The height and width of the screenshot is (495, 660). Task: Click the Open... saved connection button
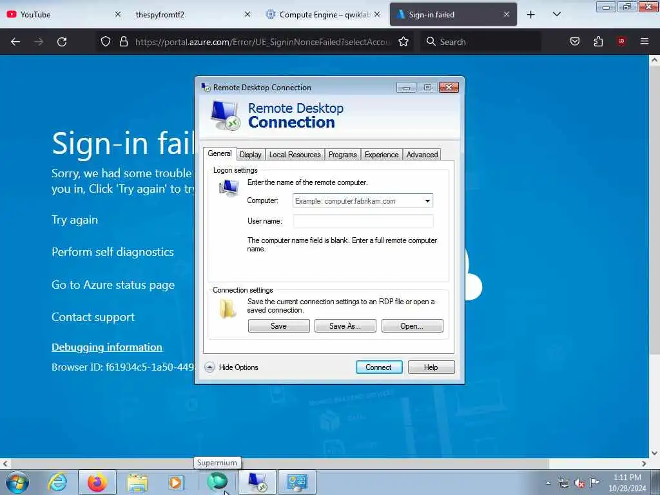point(412,325)
